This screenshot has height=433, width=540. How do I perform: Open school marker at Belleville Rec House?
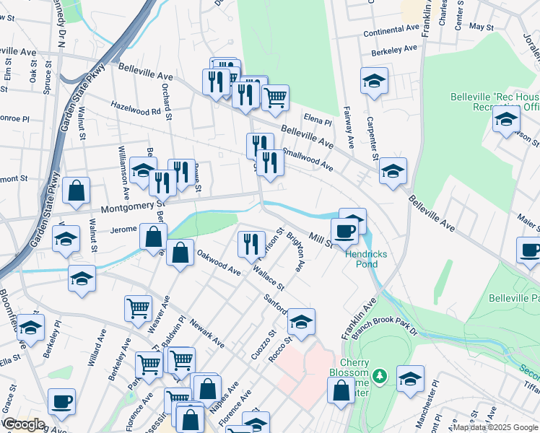click(x=506, y=118)
